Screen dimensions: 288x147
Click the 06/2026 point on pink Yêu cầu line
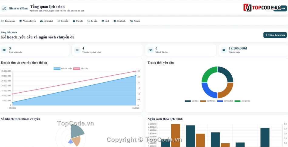[x=136, y=71]
